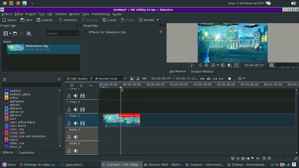Mute the Audio 1 track
299x168 pixels.
pyautogui.click(x=76, y=137)
